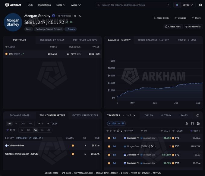Go to previous transfers page arrow

pyautogui.click(x=124, y=115)
